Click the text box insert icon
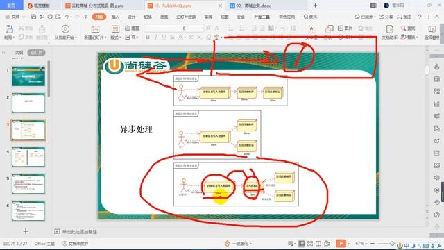444x250 pixels. (311, 29)
